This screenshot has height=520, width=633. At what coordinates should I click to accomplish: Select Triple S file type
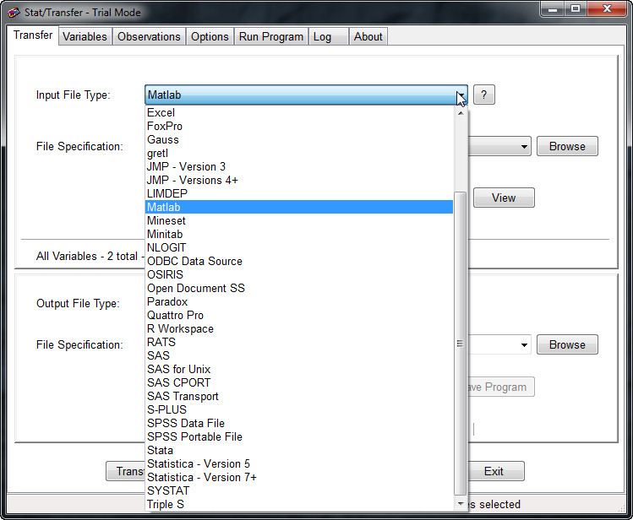click(298, 504)
